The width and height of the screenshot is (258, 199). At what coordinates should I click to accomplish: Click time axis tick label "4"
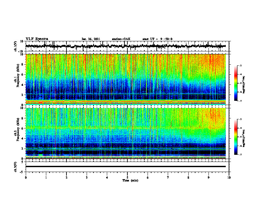pyautogui.click(x=107, y=178)
